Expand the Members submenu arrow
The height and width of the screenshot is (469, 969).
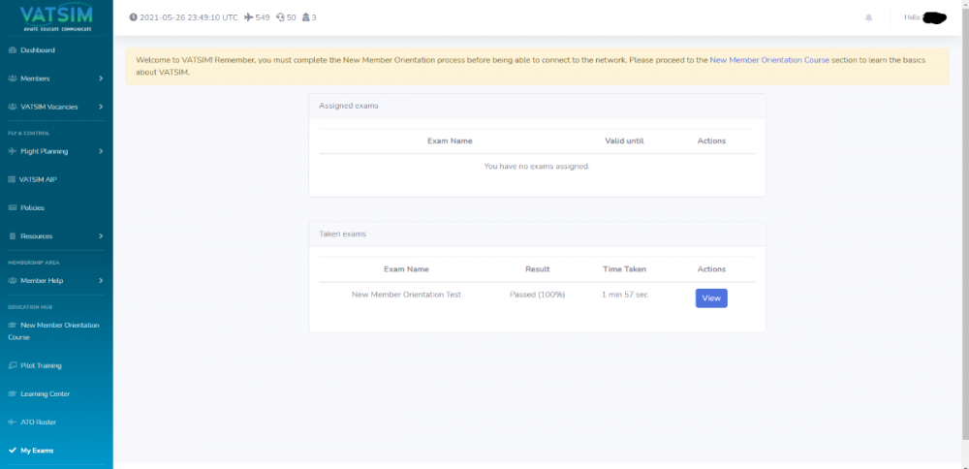click(x=101, y=78)
